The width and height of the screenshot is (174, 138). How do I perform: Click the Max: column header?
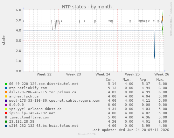[160, 80]
